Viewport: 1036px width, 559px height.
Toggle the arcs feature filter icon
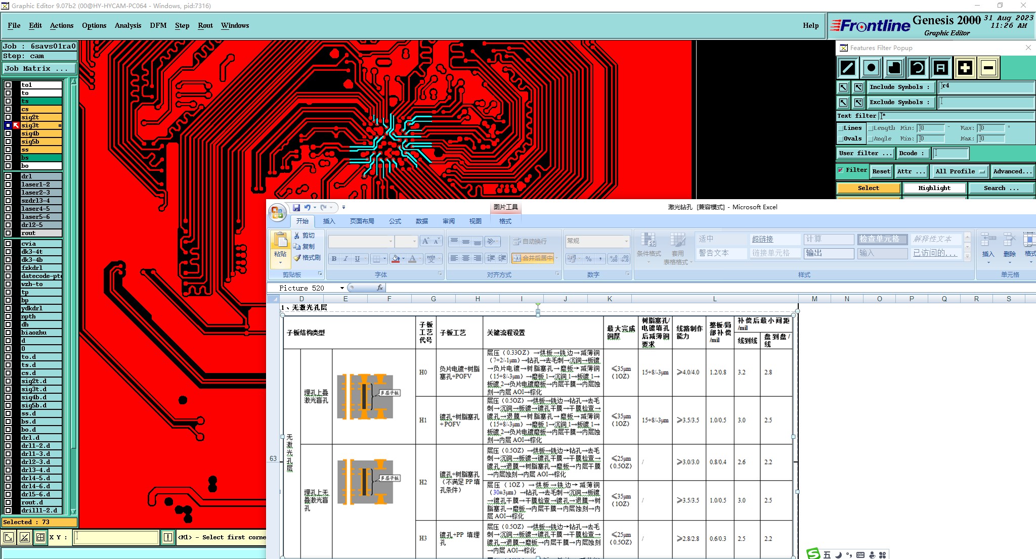click(918, 68)
